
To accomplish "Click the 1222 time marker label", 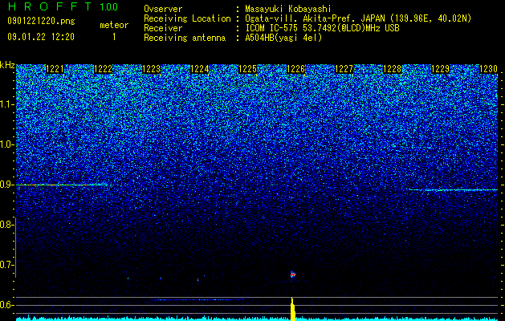I will pos(103,69).
